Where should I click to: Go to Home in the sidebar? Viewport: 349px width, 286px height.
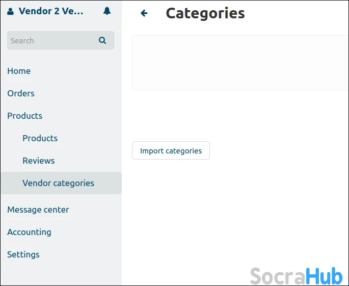(19, 71)
